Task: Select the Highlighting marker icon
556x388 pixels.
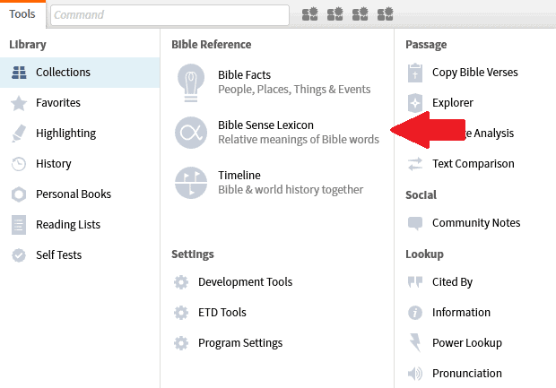Action: 18,134
